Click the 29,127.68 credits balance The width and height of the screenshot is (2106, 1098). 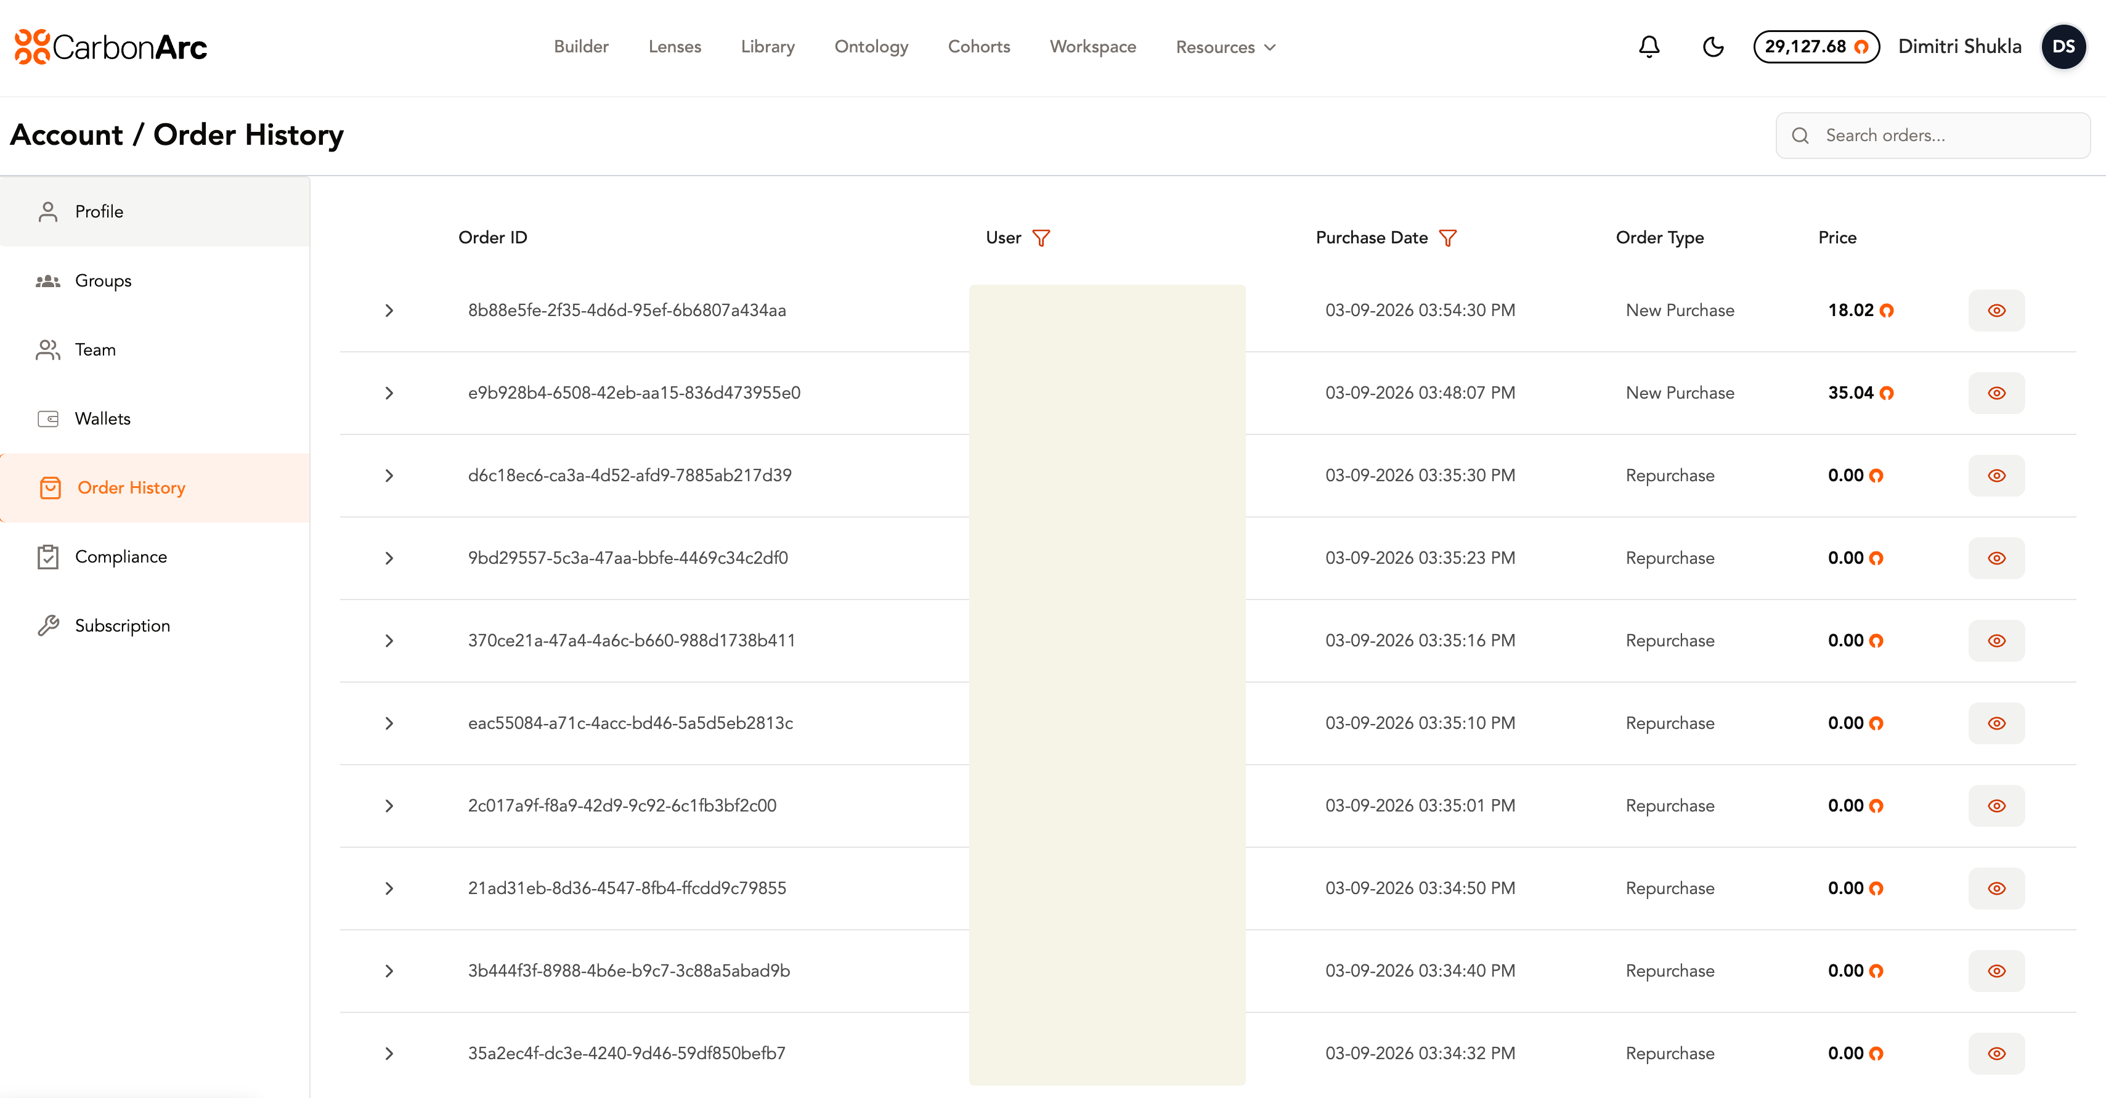[x=1816, y=47]
